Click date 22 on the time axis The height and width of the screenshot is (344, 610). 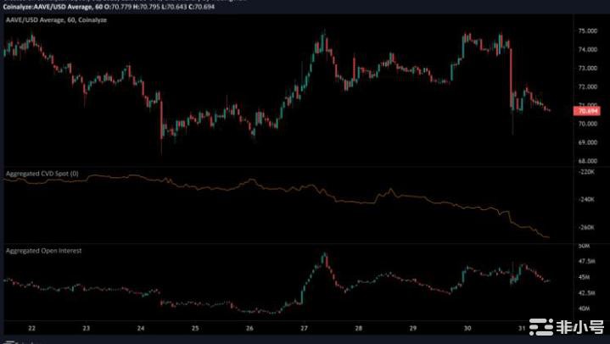[32, 329]
